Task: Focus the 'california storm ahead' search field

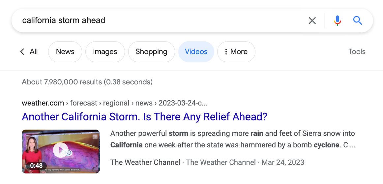Action: (x=158, y=20)
